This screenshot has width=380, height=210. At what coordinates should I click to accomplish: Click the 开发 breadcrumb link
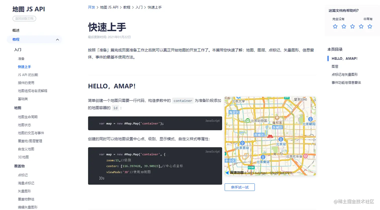pos(91,7)
